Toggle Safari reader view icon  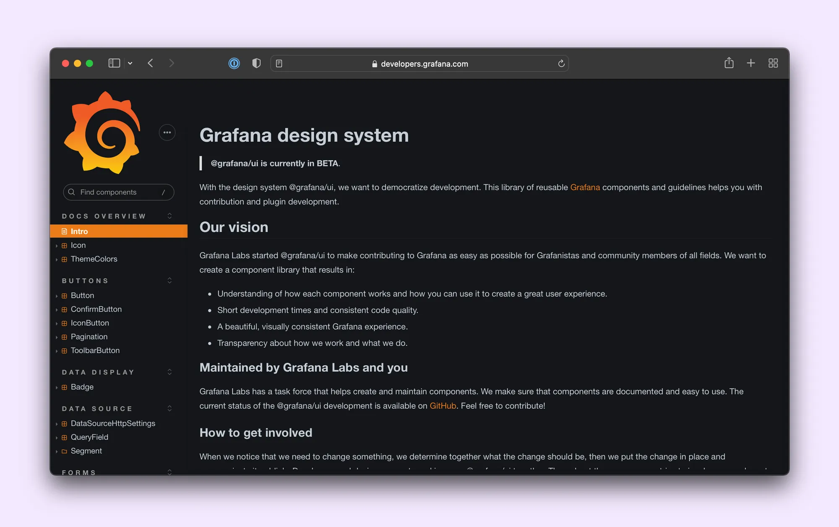point(279,64)
